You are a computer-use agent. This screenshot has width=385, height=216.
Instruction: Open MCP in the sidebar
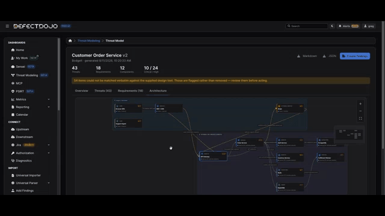pos(19,83)
